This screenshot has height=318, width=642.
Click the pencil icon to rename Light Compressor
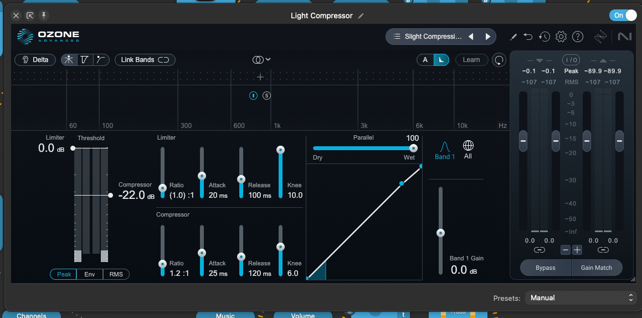coord(361,16)
